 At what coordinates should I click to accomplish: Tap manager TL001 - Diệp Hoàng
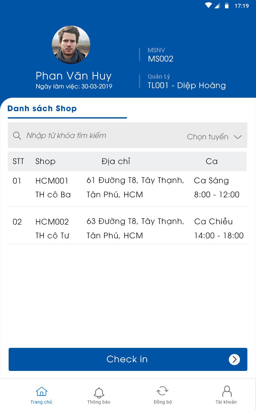click(187, 86)
